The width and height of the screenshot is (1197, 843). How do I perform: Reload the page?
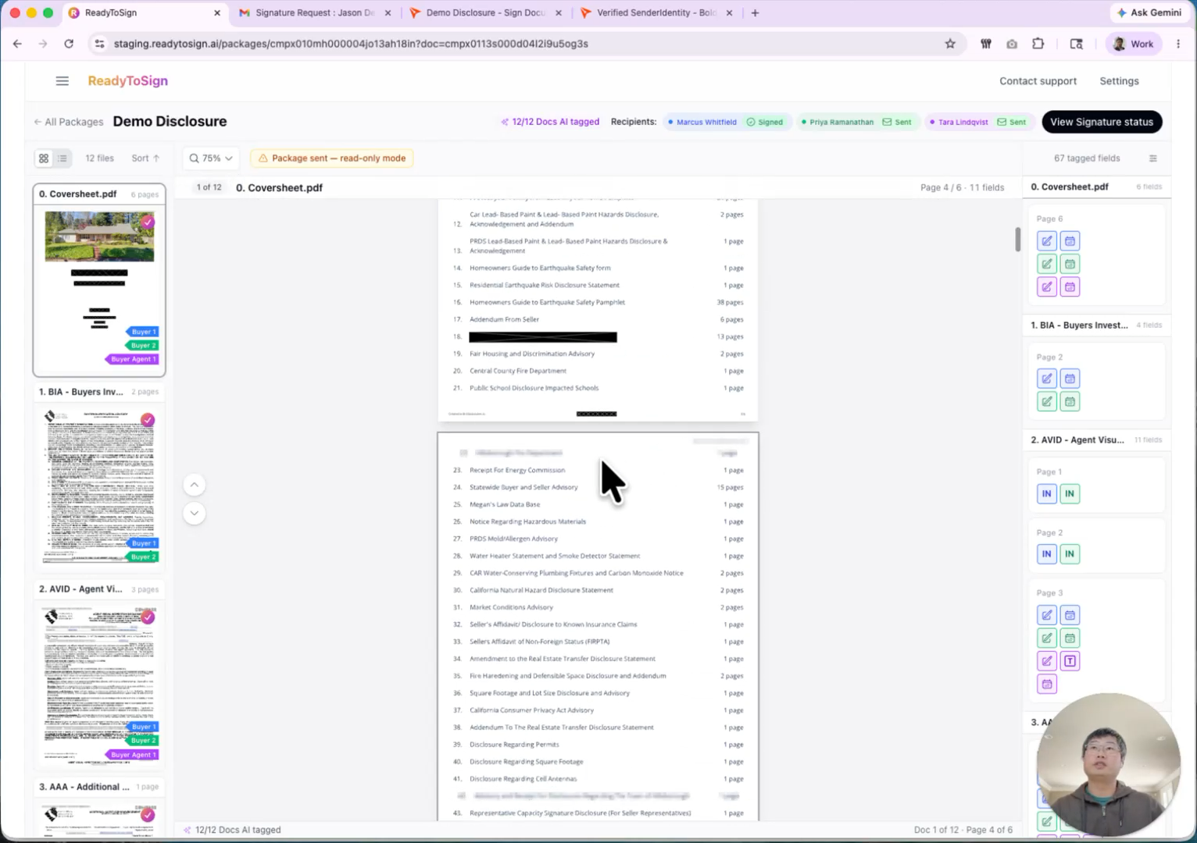point(69,44)
